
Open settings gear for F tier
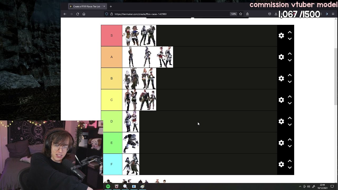(x=281, y=164)
